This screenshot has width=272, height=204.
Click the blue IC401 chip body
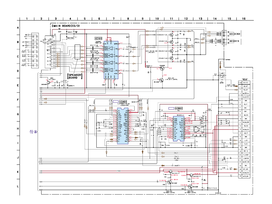click(x=123, y=126)
